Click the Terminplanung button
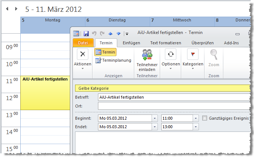This screenshot has width=254, height=157. (x=113, y=60)
